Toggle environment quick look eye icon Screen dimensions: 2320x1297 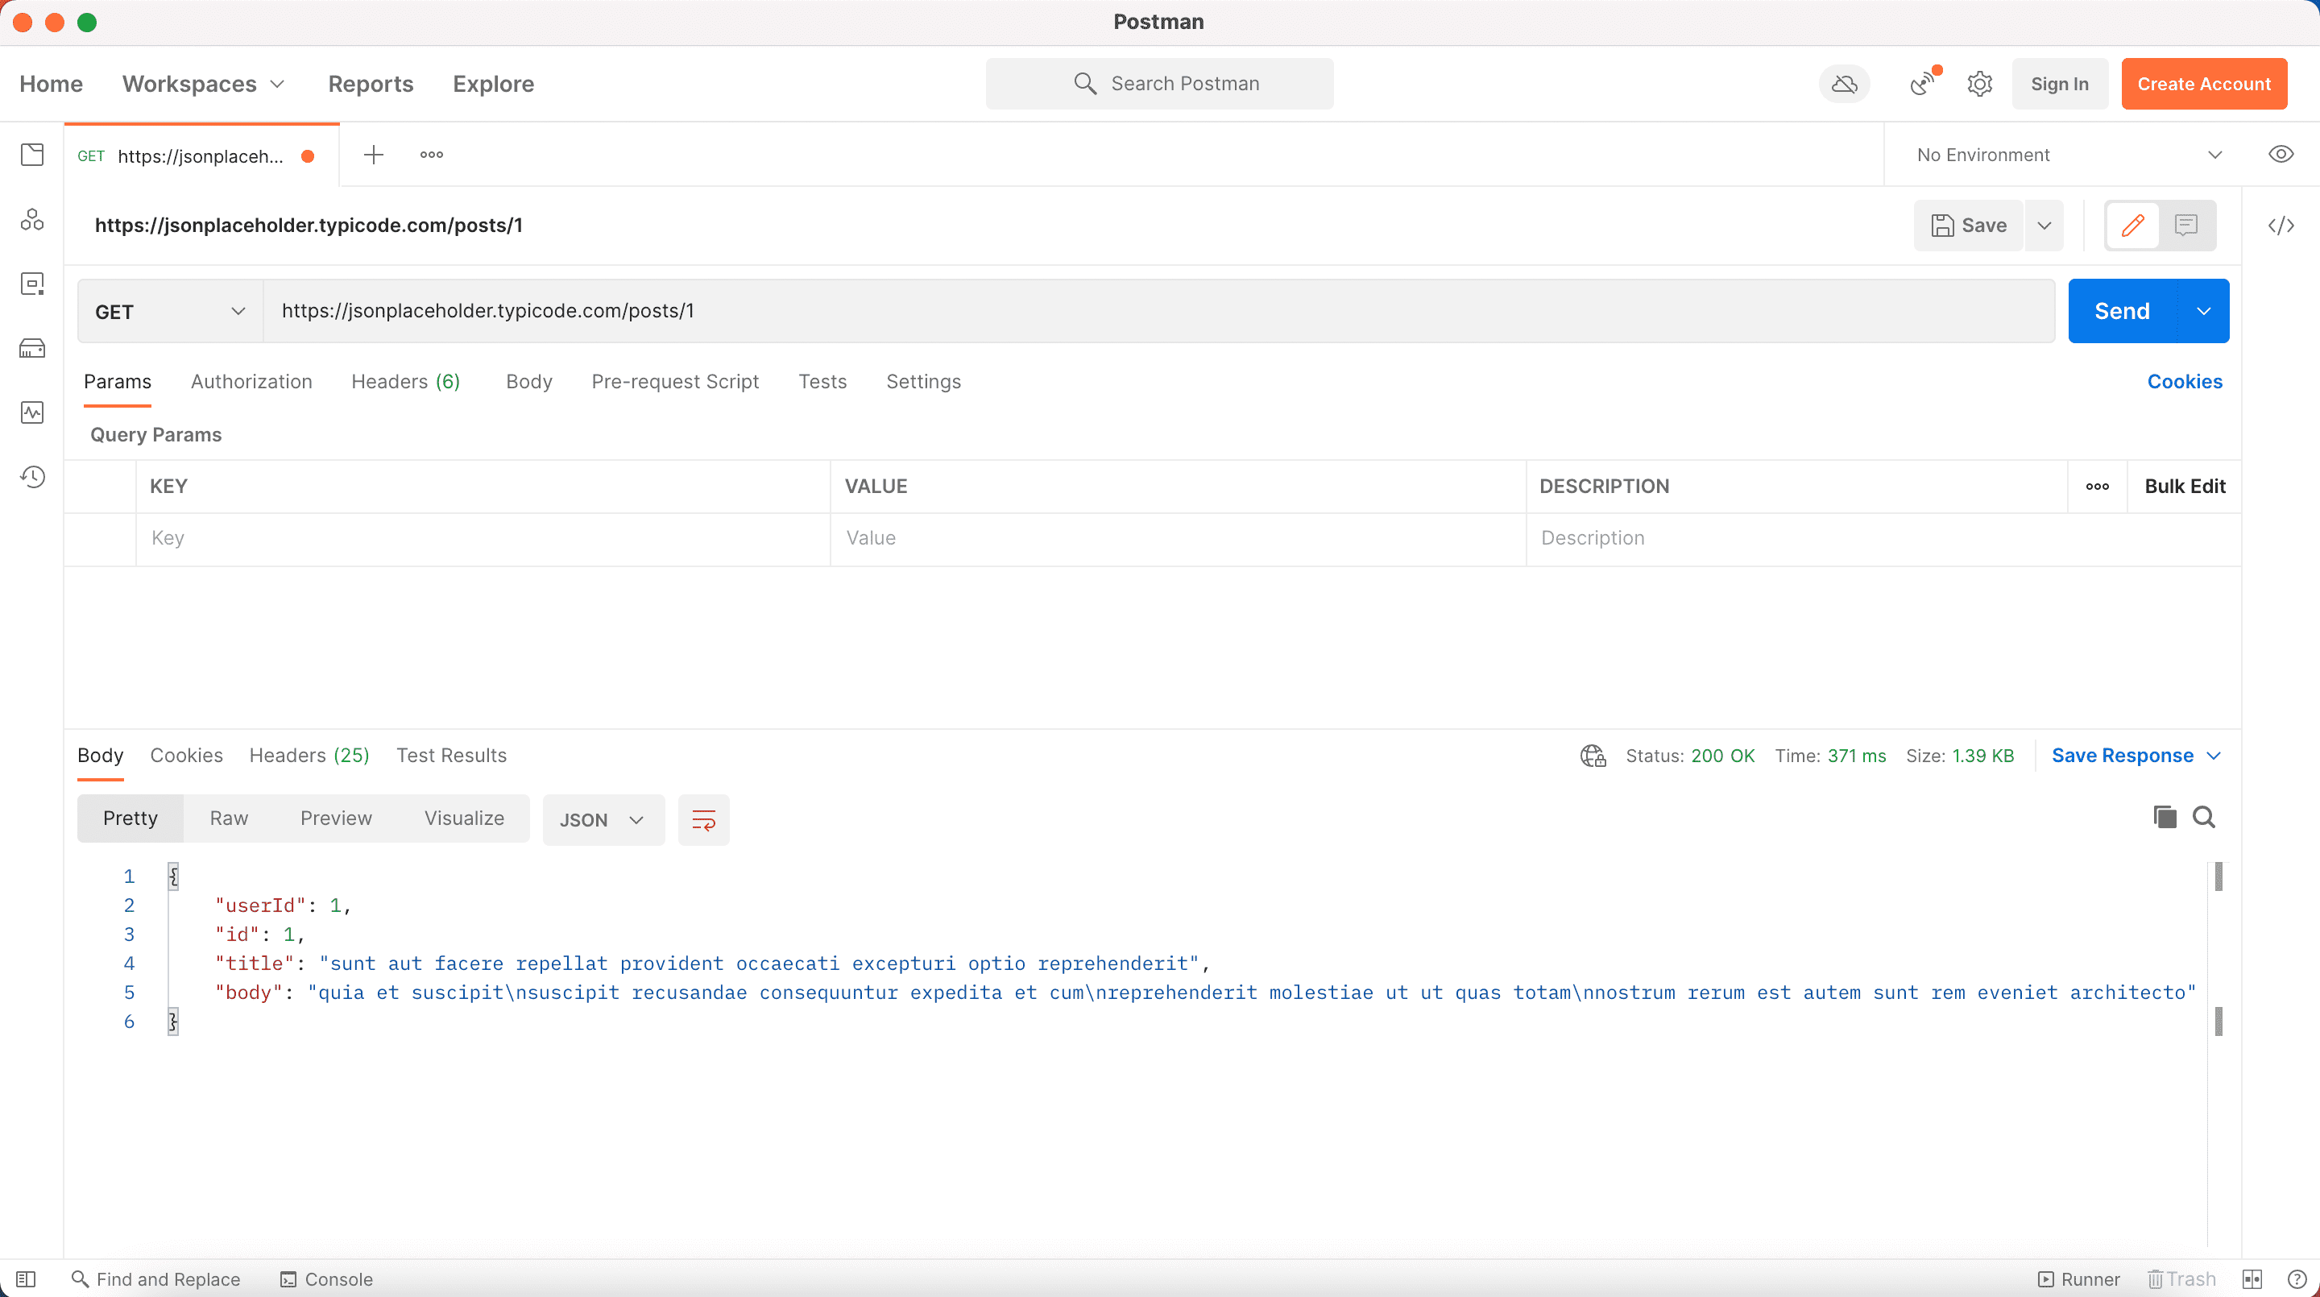pyautogui.click(x=2281, y=154)
